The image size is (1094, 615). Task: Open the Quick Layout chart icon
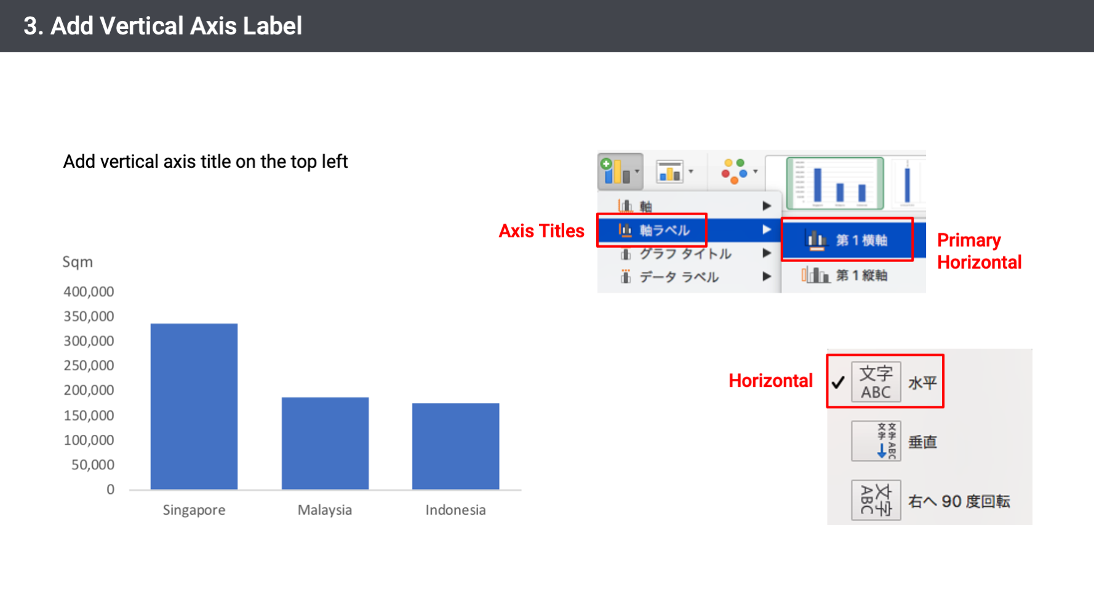coord(669,172)
